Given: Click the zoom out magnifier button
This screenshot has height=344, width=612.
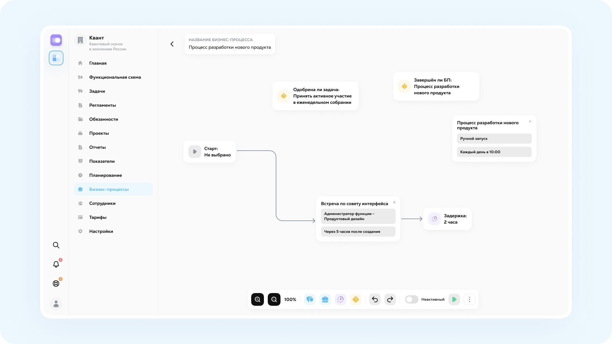Looking at the screenshot, I should pos(274,299).
